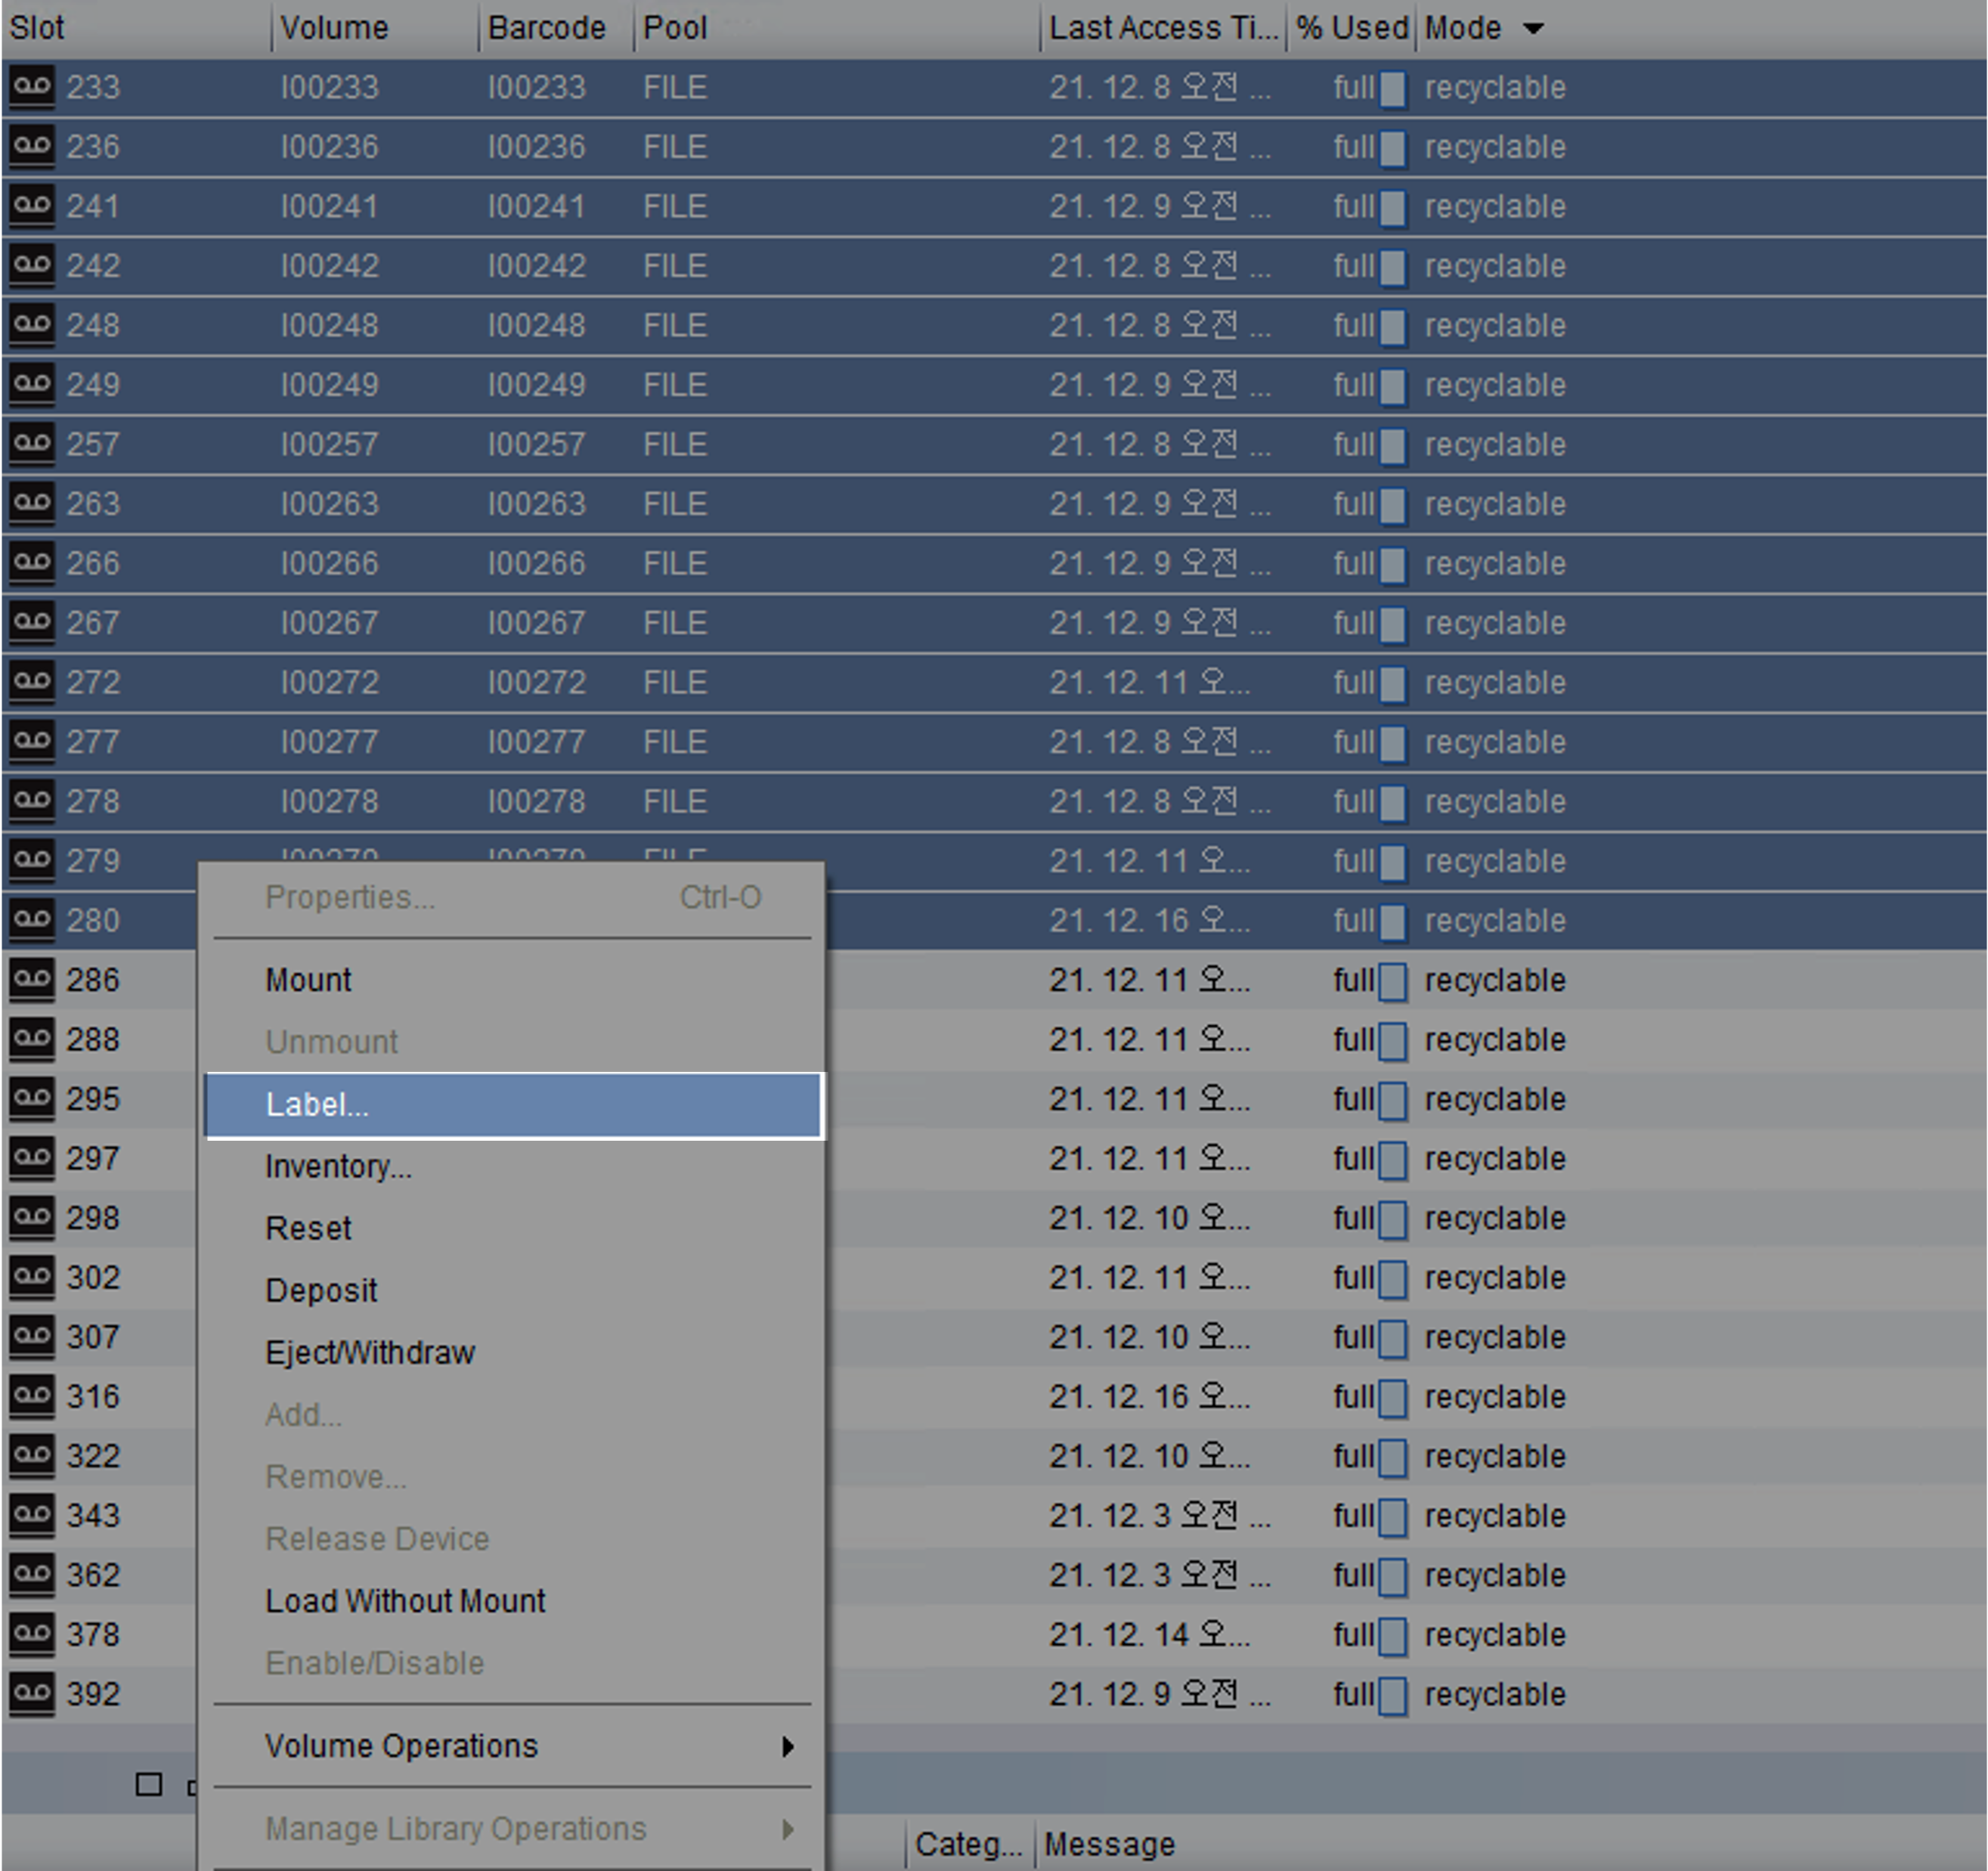Click the tape icon for slot 392

point(32,1694)
